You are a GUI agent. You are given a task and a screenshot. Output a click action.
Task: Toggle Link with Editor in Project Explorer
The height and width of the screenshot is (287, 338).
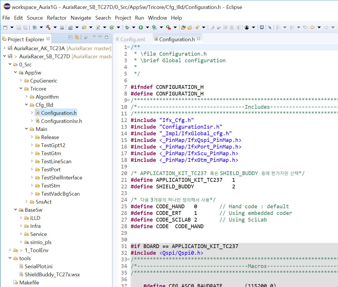(77, 37)
